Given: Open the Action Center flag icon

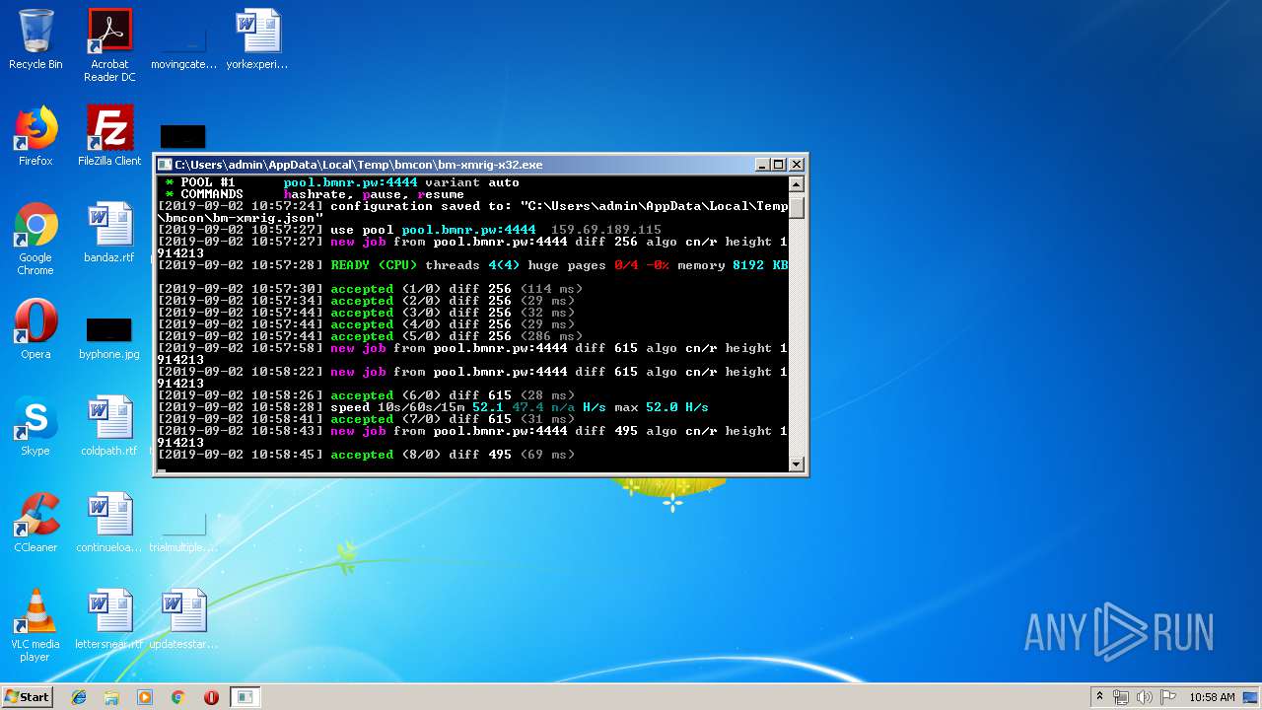Looking at the screenshot, I should tap(1168, 697).
